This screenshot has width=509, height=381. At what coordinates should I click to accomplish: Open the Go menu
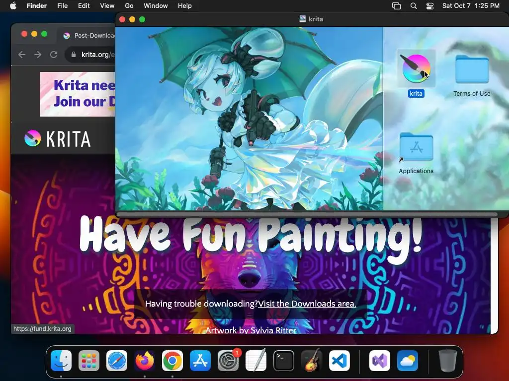[129, 6]
